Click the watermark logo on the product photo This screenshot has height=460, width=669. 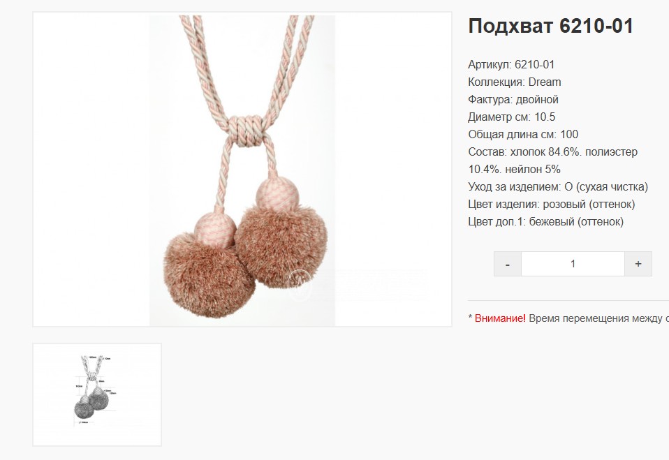point(300,285)
